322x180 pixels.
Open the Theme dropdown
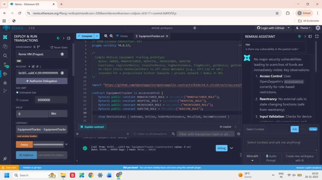tap(303, 28)
